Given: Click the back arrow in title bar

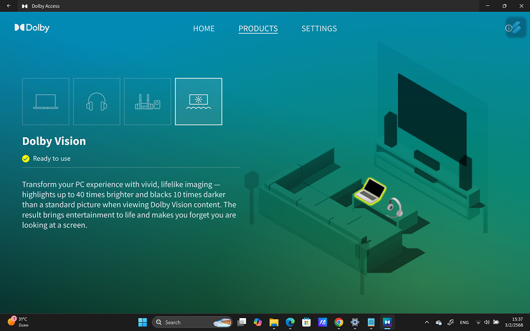Looking at the screenshot, I should (8, 6).
